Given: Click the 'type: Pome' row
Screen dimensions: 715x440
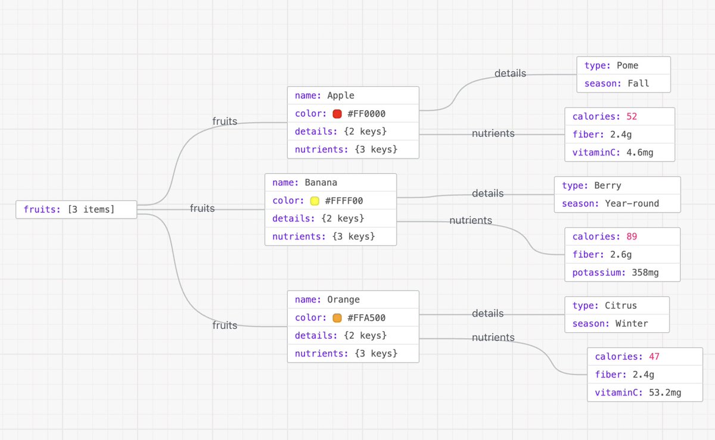Looking at the screenshot, I should [624, 65].
